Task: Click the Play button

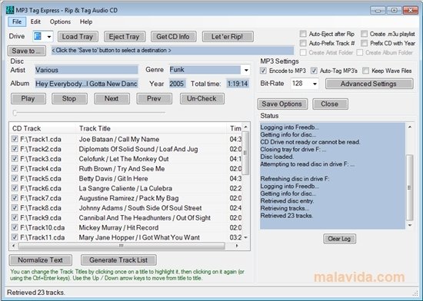Action: 28,99
